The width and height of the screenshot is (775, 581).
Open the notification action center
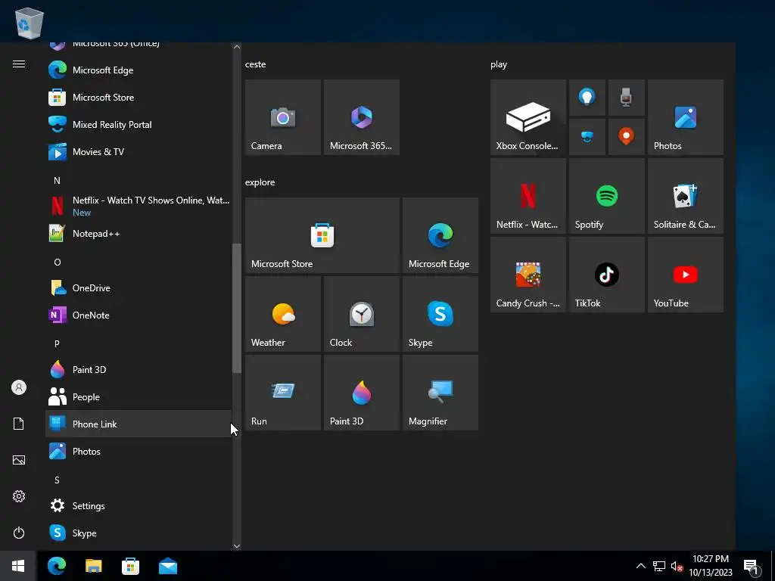(x=752, y=566)
